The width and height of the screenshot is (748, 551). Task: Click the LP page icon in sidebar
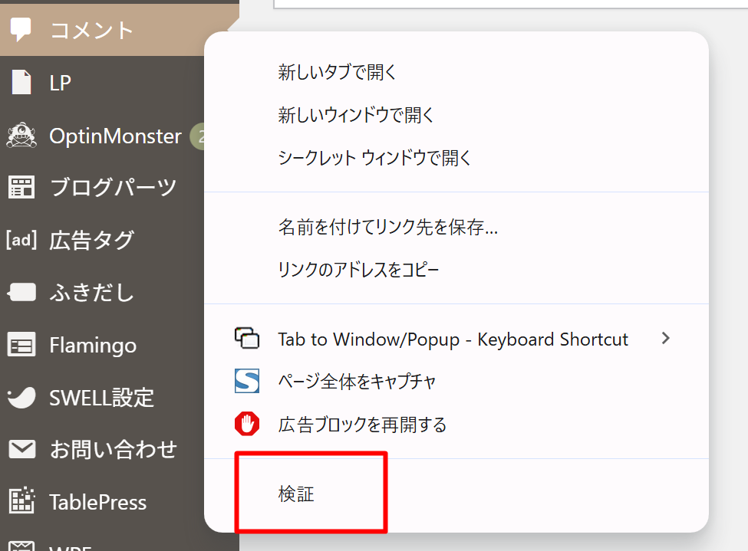(x=21, y=82)
